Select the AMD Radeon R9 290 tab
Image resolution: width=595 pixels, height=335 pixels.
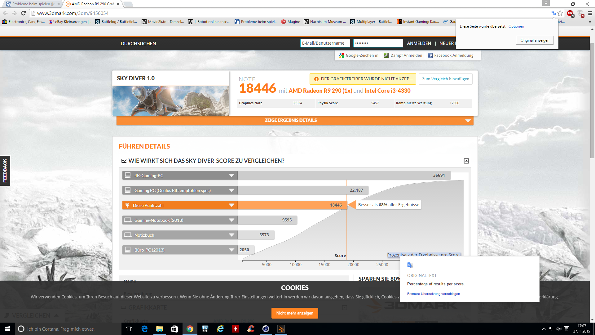click(92, 4)
